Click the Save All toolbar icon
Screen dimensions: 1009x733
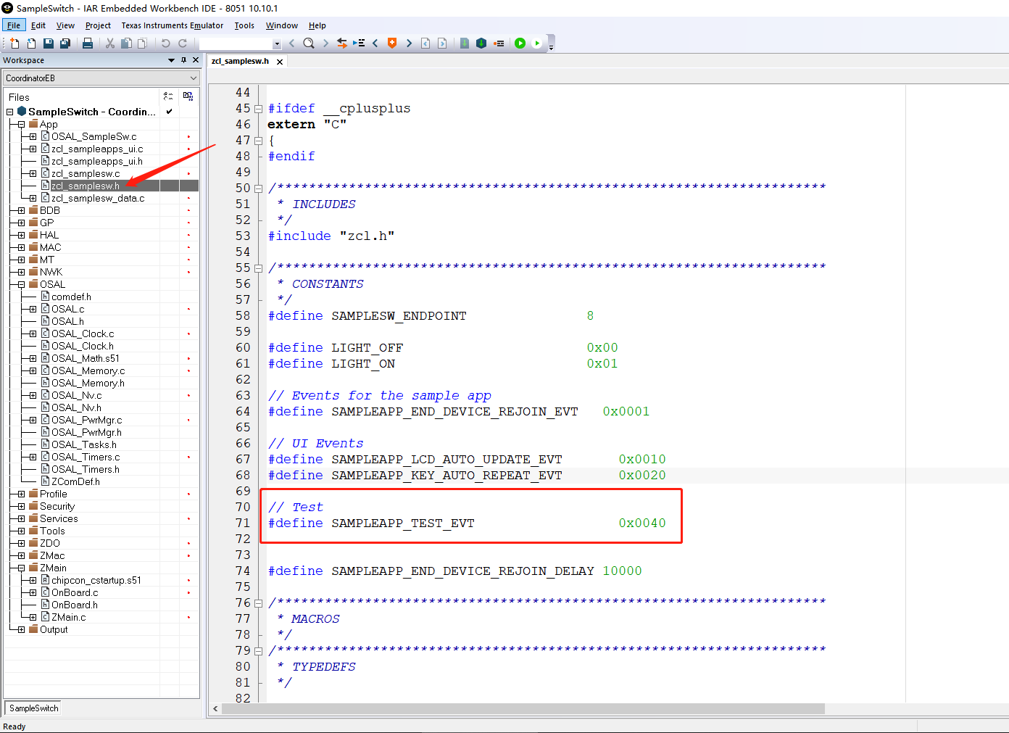[65, 44]
